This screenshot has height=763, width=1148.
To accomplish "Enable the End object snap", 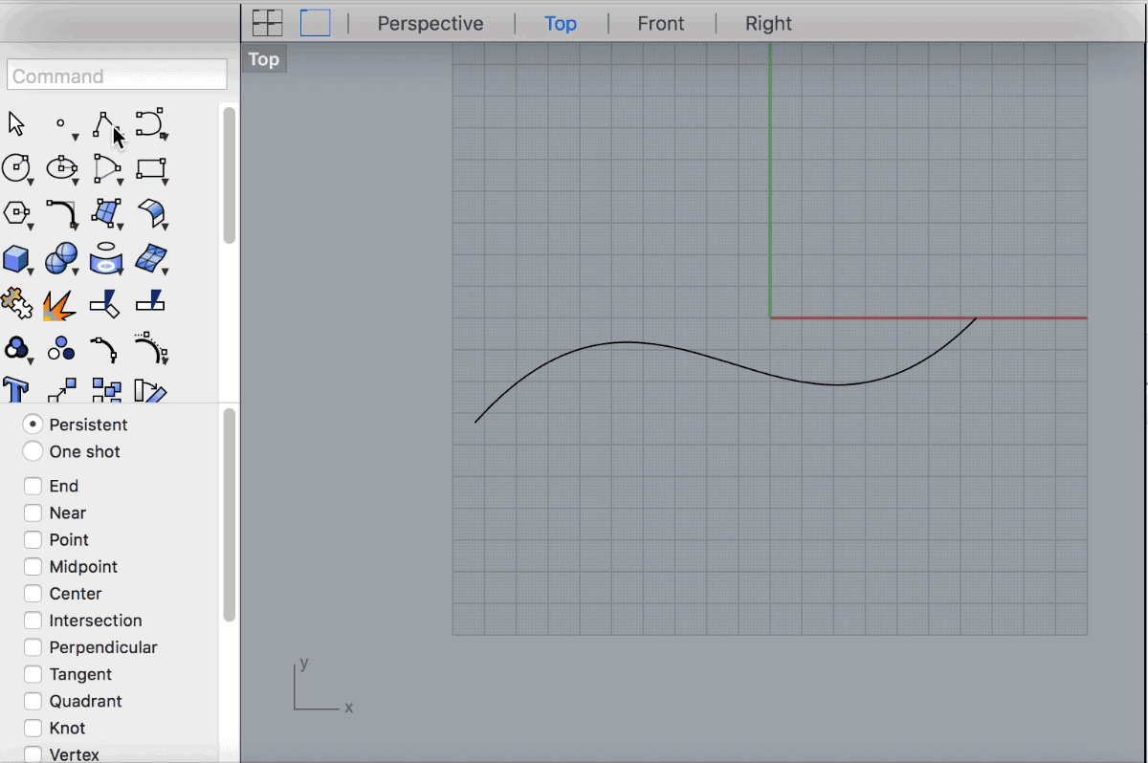I will (x=33, y=486).
